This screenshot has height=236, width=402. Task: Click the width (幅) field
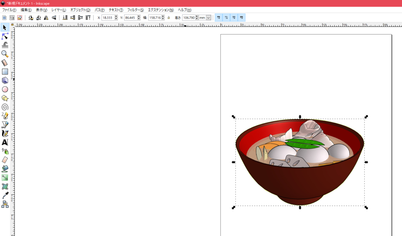[x=155, y=17]
